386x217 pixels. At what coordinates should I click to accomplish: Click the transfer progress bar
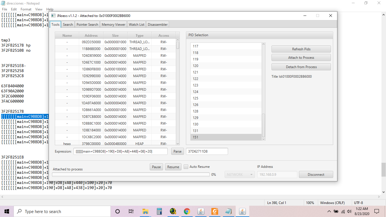point(131,175)
